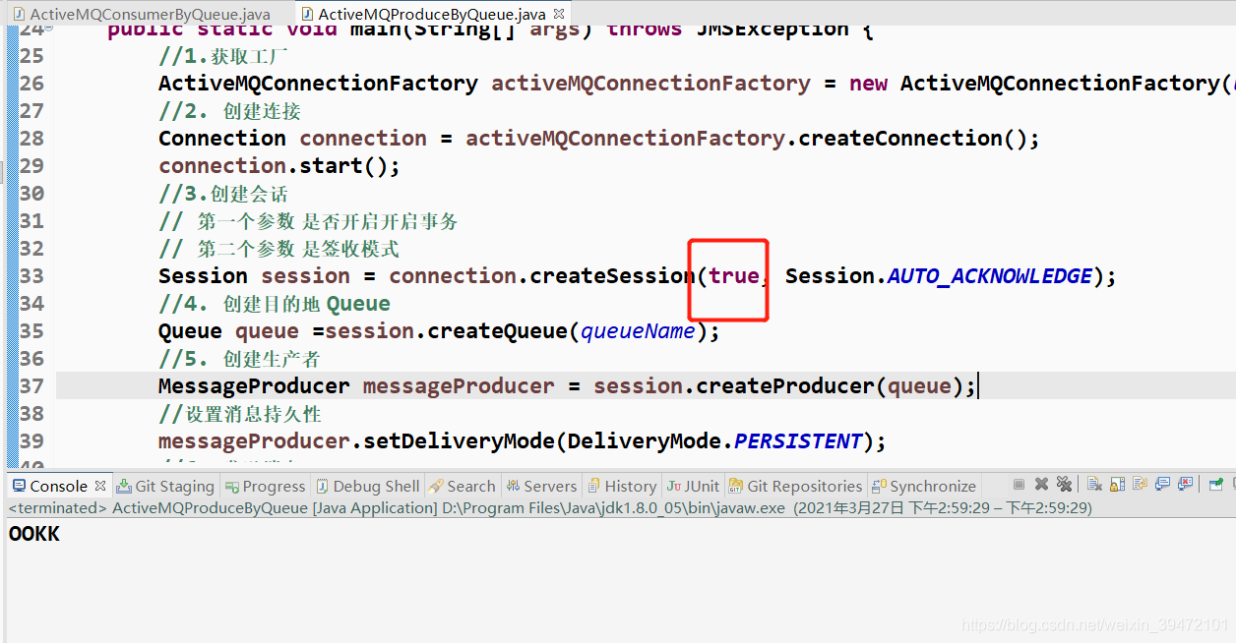Click line number 26 in the gutter

pyautogui.click(x=32, y=84)
